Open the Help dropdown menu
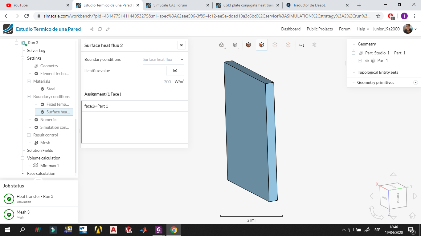This screenshot has width=421, height=236. point(363,29)
